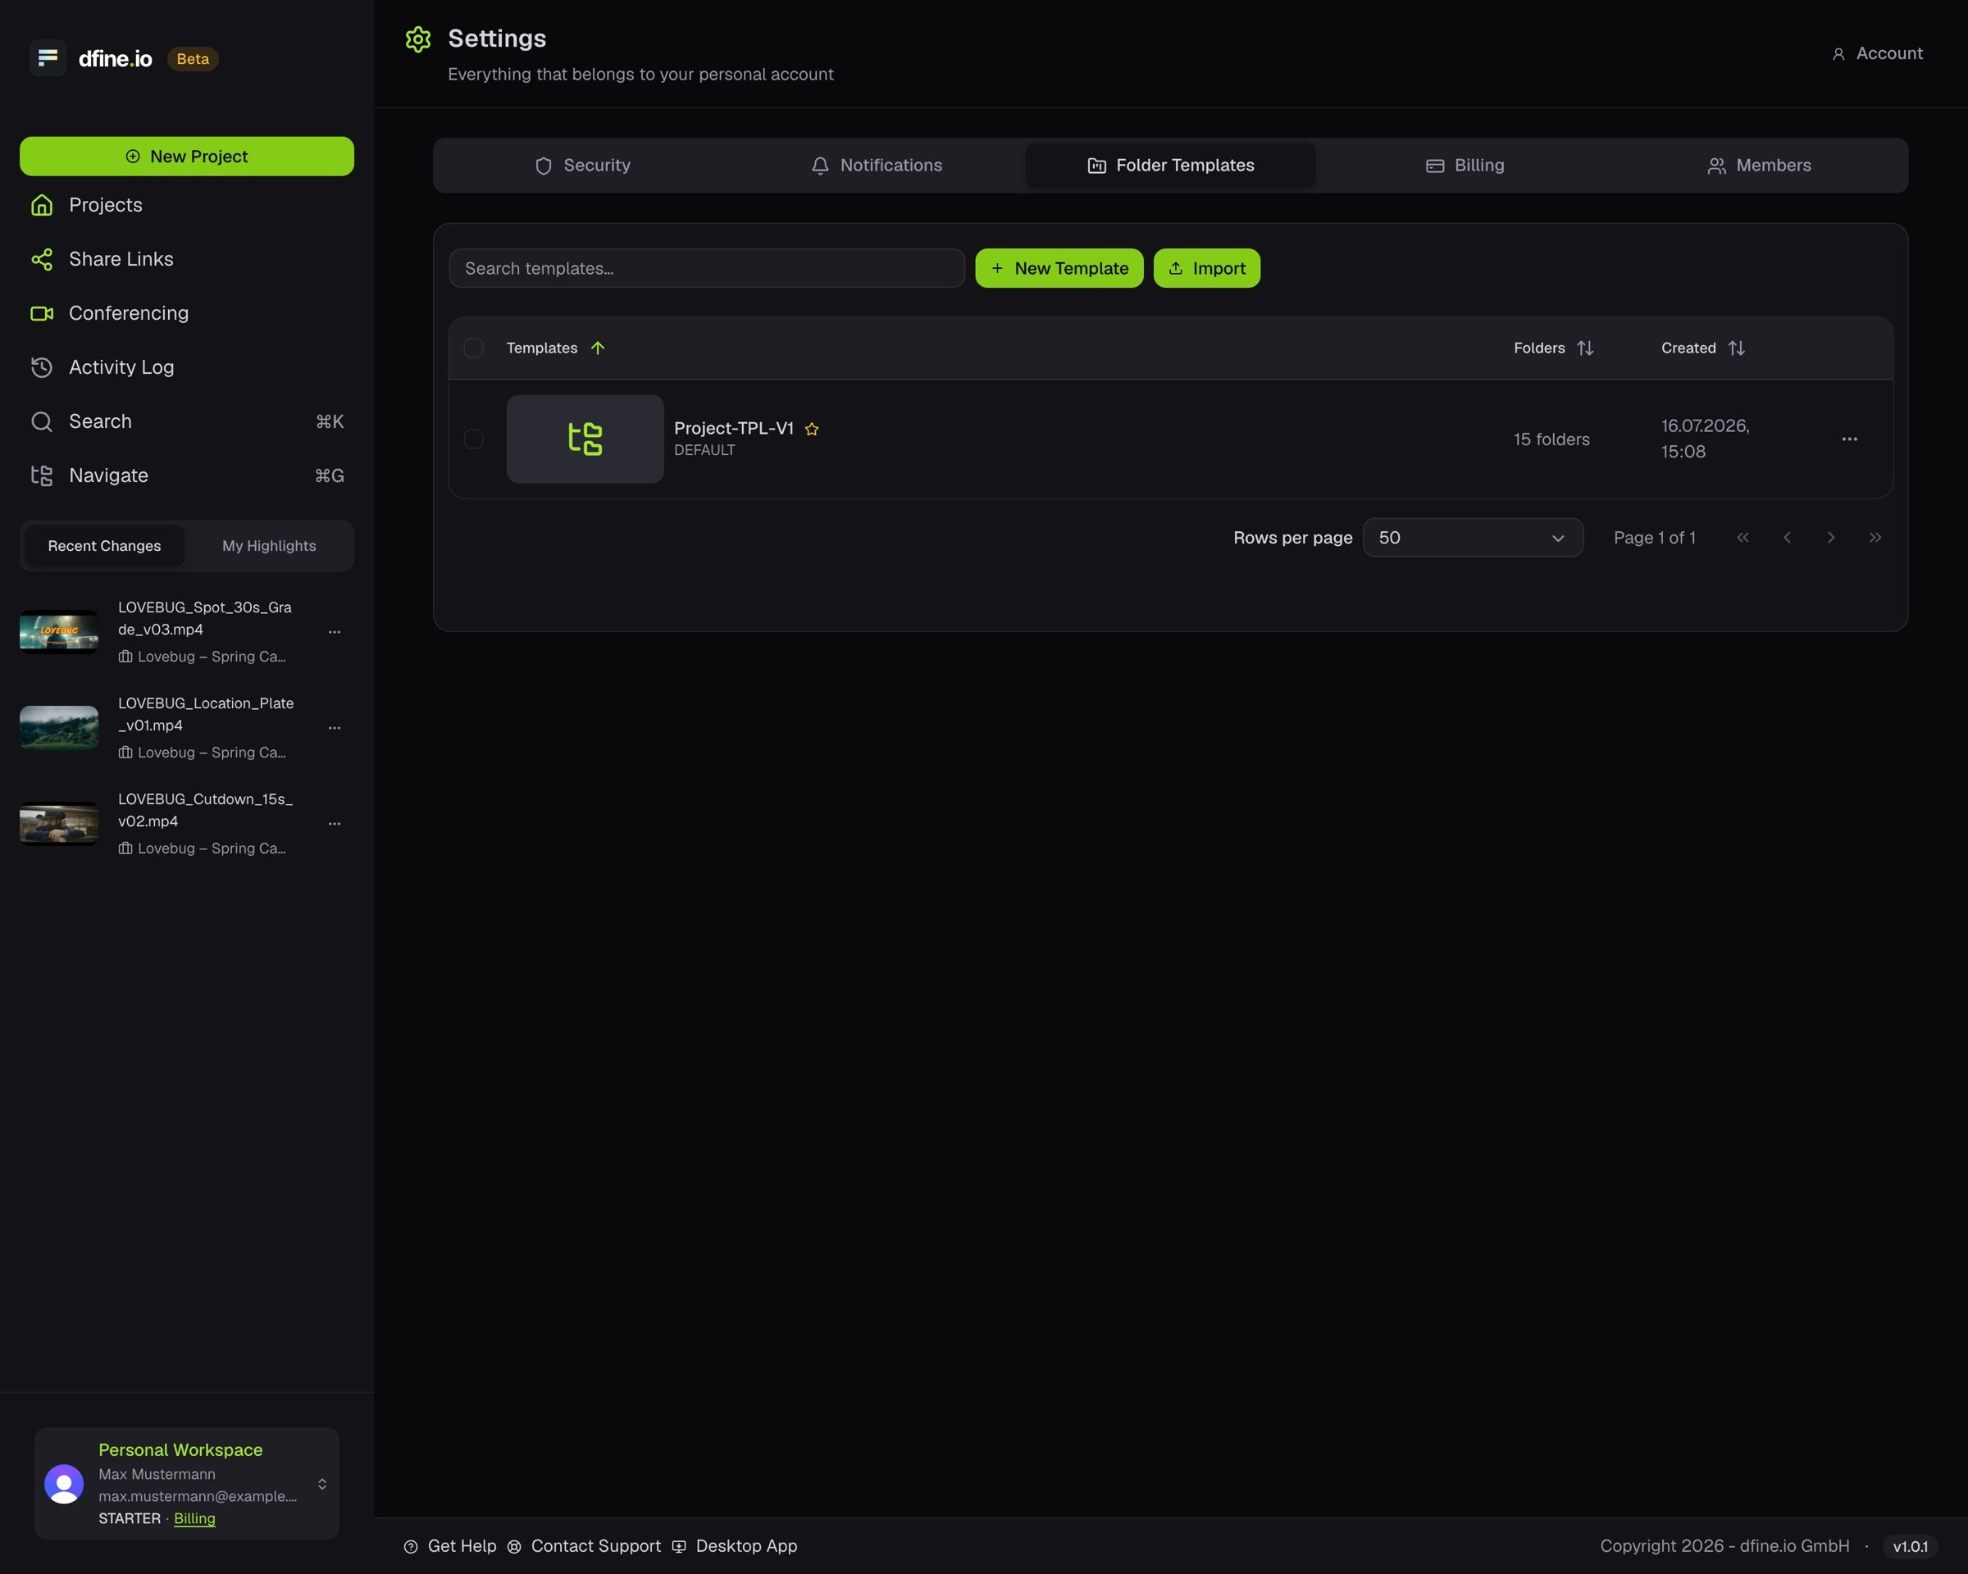Switch to the Members tab
The image size is (1968, 1574).
(x=1759, y=165)
